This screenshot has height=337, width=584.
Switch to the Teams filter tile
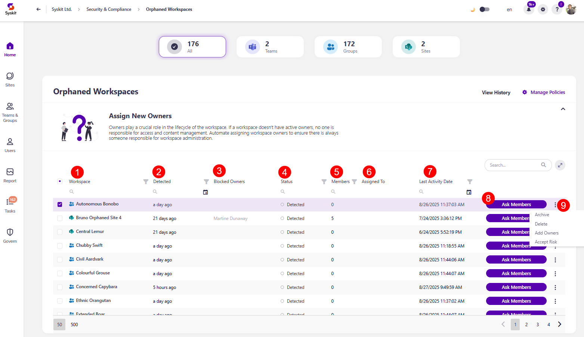[270, 47]
